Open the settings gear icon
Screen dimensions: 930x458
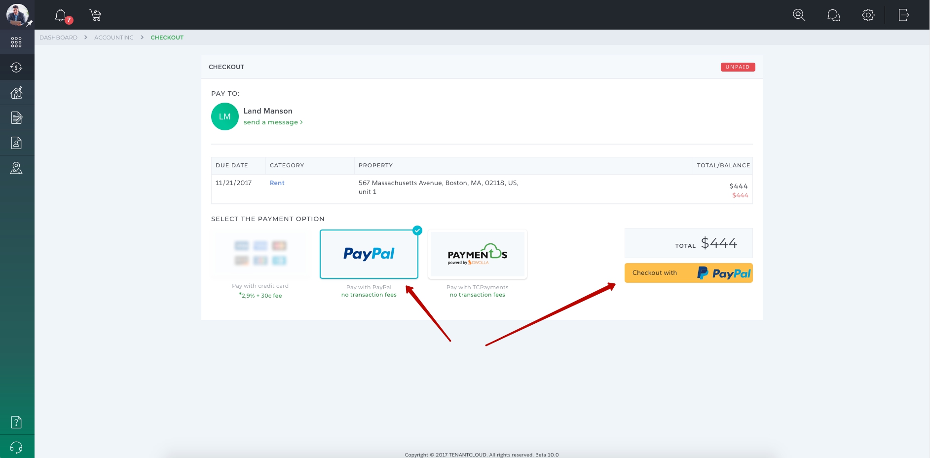point(868,15)
